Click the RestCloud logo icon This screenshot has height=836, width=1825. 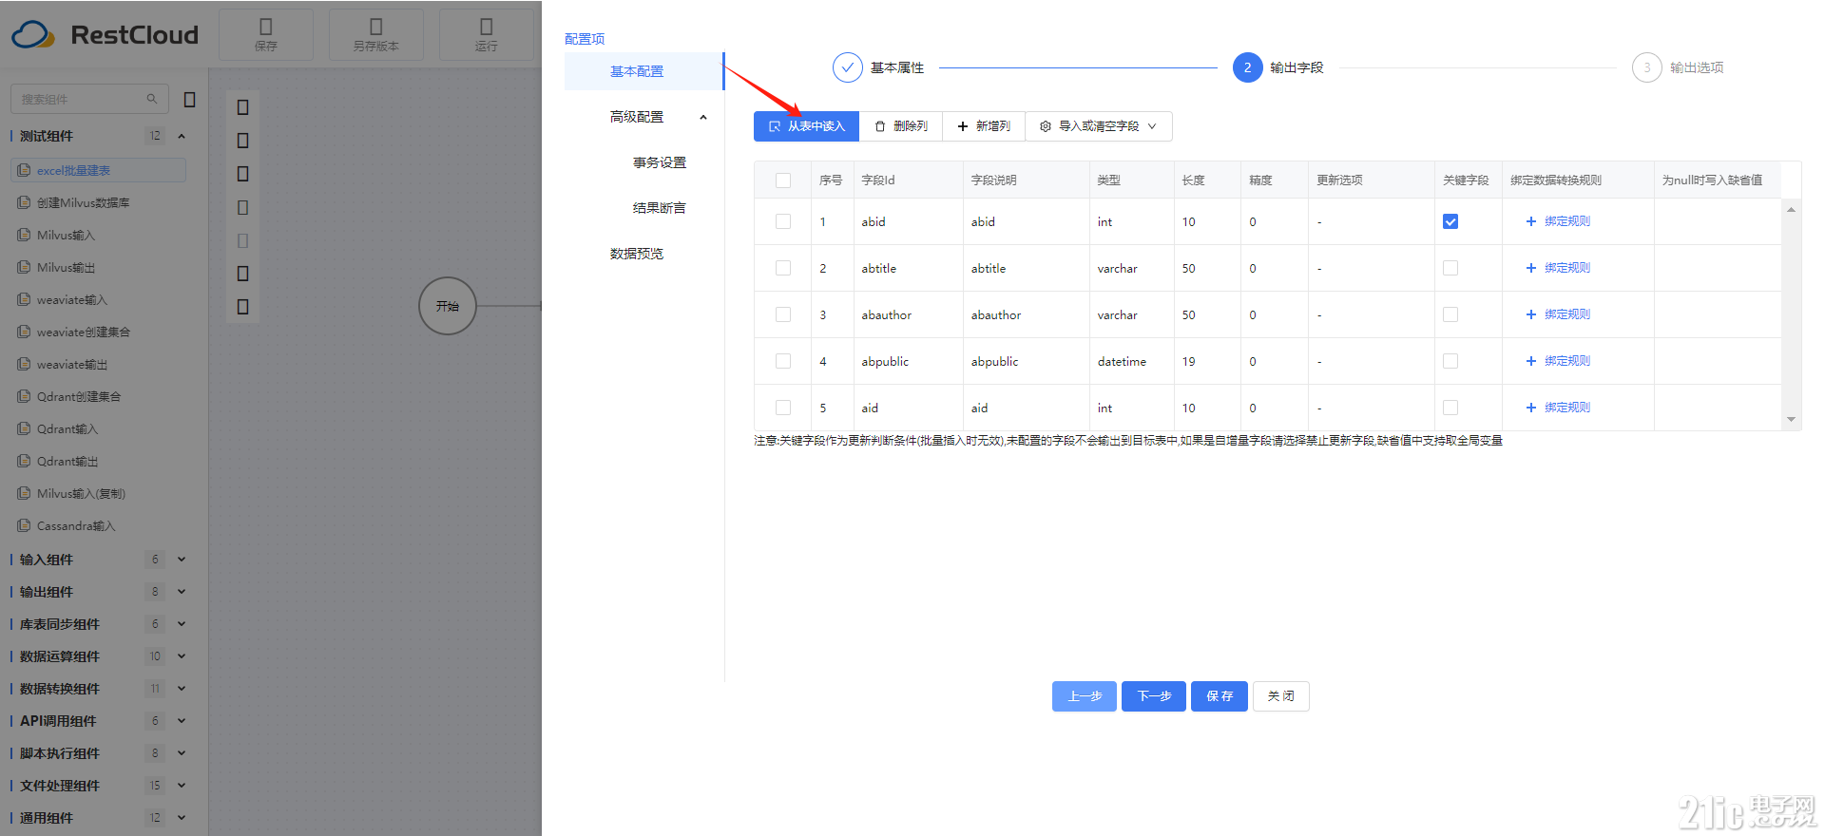pos(34,35)
